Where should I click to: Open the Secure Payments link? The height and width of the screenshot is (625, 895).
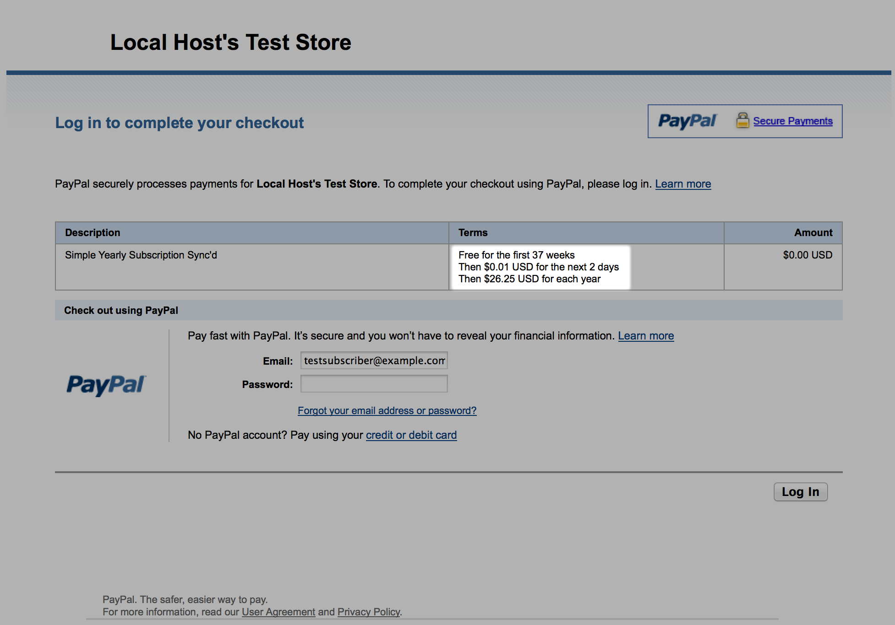793,121
